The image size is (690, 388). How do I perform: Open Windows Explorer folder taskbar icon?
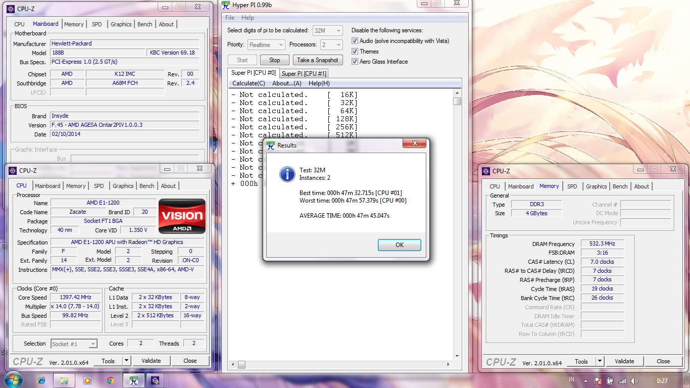(x=64, y=380)
